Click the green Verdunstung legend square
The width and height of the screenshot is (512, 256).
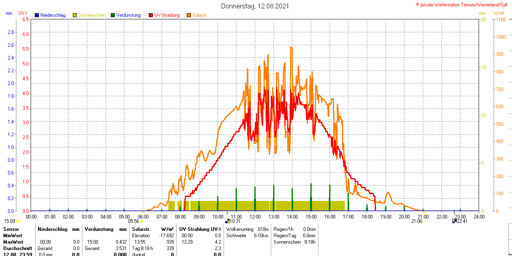tap(113, 15)
